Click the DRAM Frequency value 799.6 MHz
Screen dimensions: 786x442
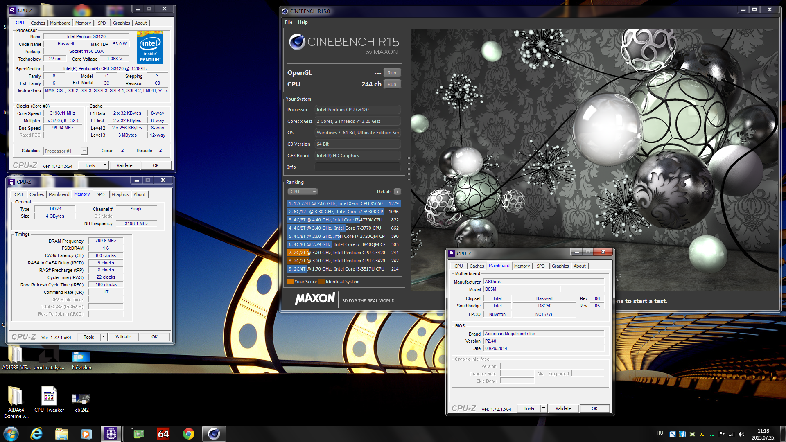tap(106, 241)
